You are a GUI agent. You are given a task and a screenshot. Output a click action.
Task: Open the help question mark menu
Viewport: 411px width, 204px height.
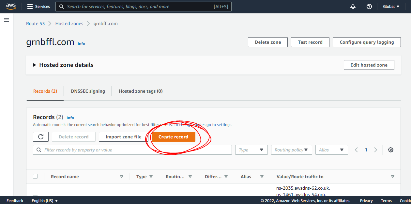coord(369,7)
